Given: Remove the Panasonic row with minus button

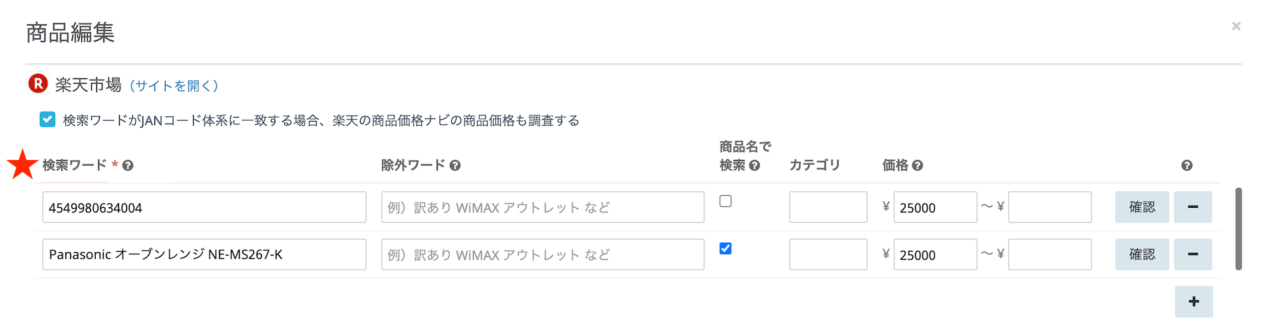Looking at the screenshot, I should click(1192, 254).
